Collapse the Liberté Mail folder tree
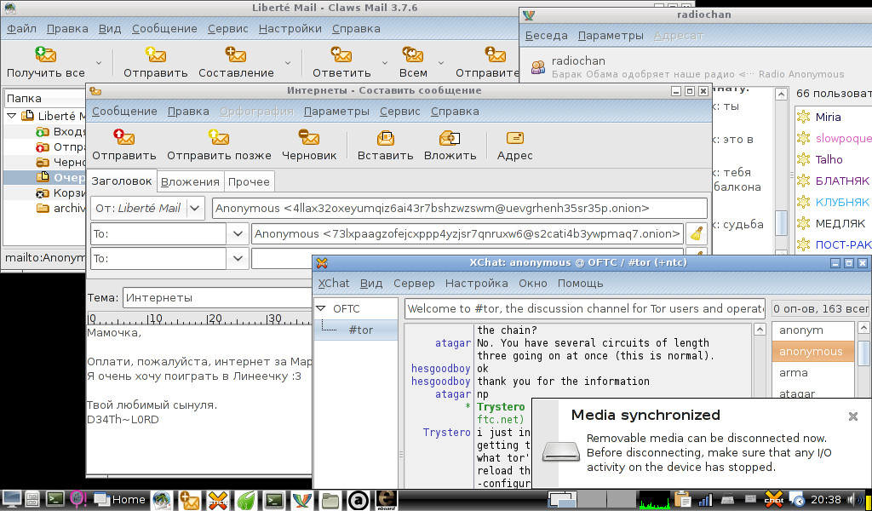 tap(11, 116)
